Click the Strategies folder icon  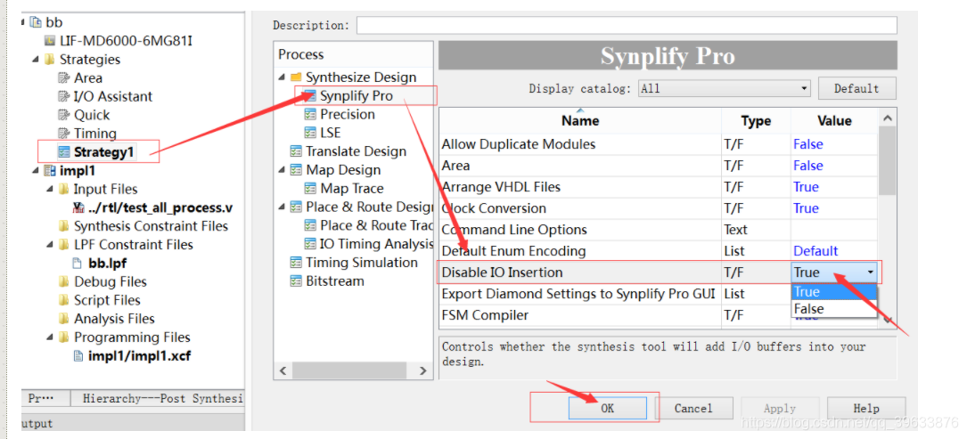pos(50,59)
